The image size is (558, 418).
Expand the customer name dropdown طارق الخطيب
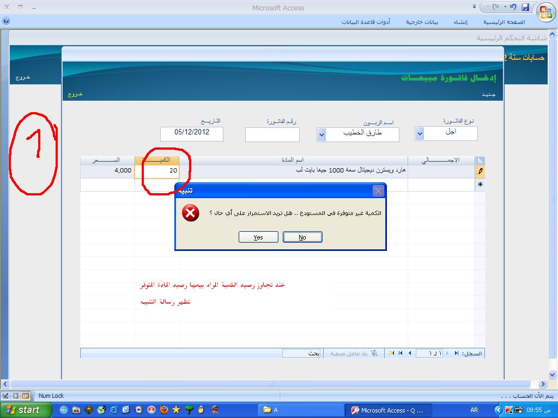click(x=322, y=135)
